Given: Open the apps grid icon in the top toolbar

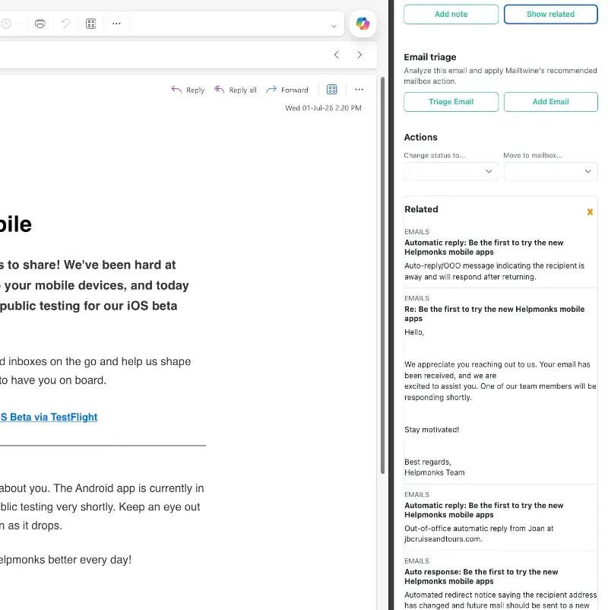Looking at the screenshot, I should tap(91, 24).
